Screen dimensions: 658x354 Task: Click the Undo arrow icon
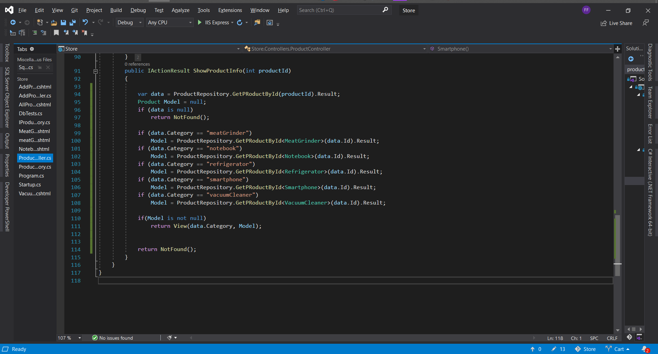click(85, 23)
